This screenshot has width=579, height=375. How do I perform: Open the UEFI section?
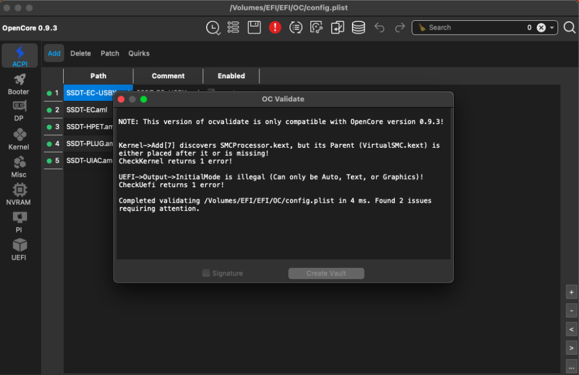[x=19, y=250]
